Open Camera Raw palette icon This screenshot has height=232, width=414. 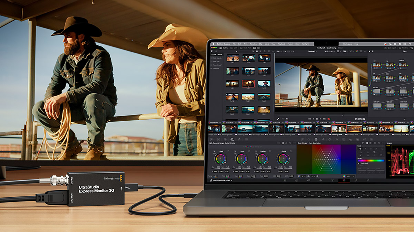(x=212, y=139)
